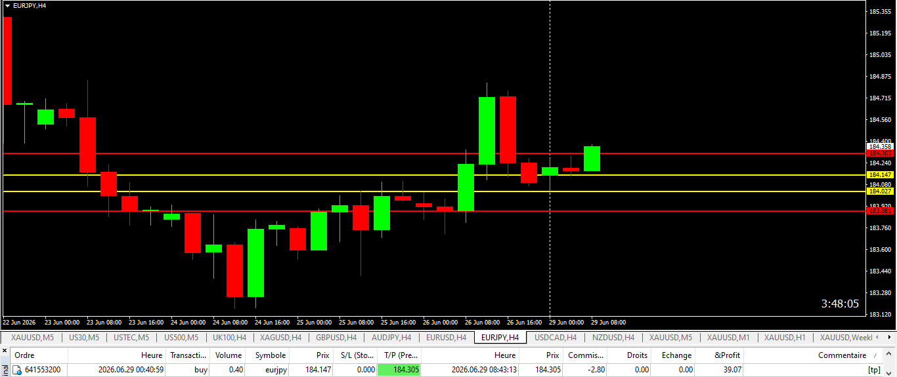Click the 184.147 open price cell
This screenshot has height=377, width=897.
coord(318,370)
